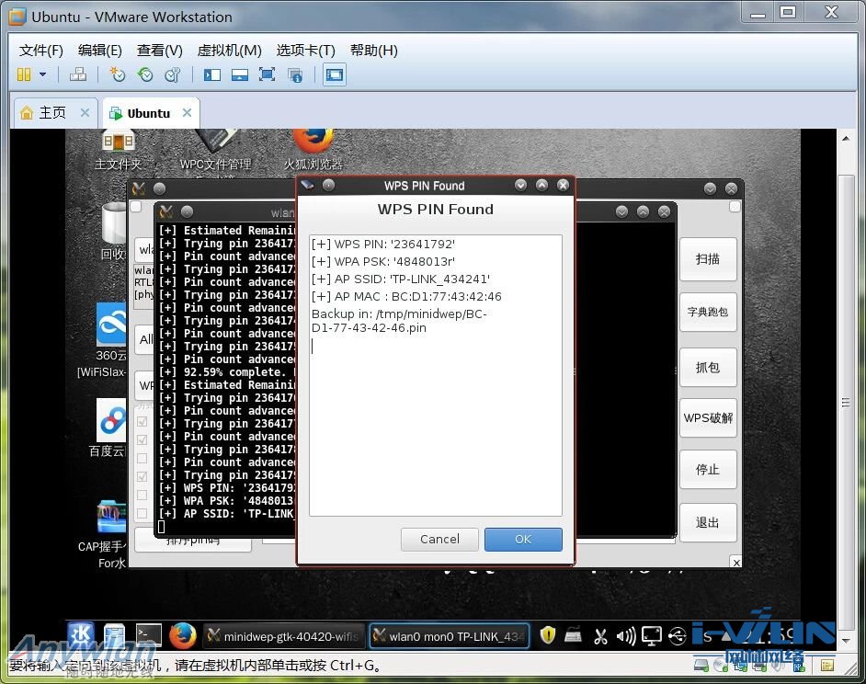Open WPC文件管理 desktop icon
The width and height of the screenshot is (866, 684).
pos(215,150)
